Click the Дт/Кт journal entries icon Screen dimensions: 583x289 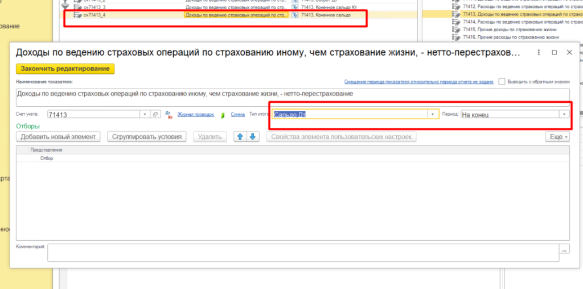169,114
